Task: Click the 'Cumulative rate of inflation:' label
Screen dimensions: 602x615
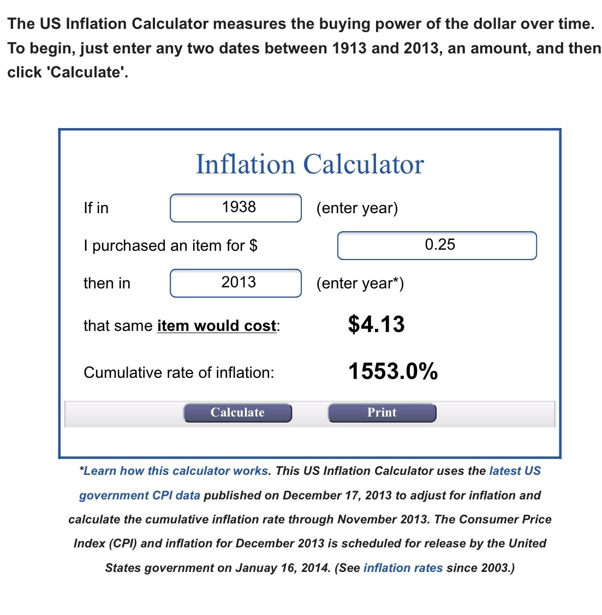Action: click(x=179, y=373)
